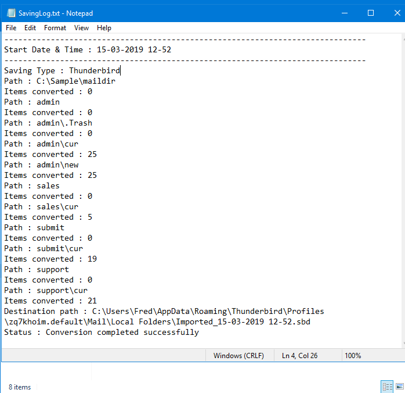
Task: Click the 'Path : admin\.Trash' line
Action: (48, 123)
